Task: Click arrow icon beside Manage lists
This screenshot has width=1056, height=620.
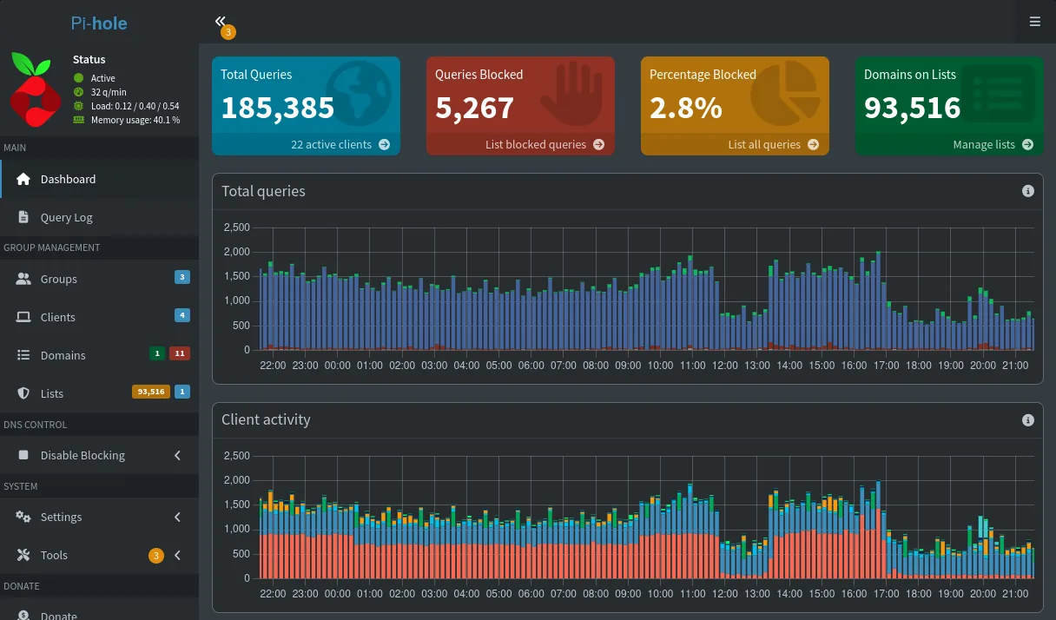Action: [x=1027, y=145]
